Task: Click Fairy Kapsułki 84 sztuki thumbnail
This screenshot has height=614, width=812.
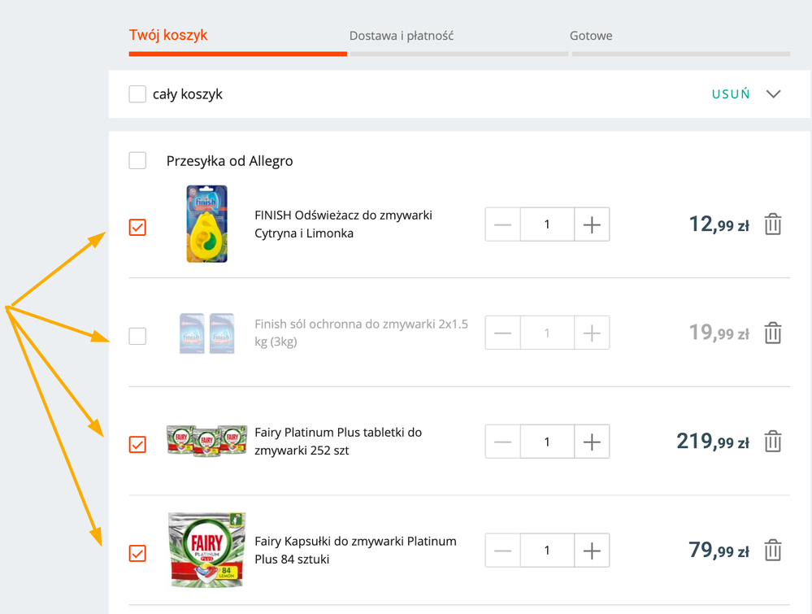Action: (x=206, y=550)
